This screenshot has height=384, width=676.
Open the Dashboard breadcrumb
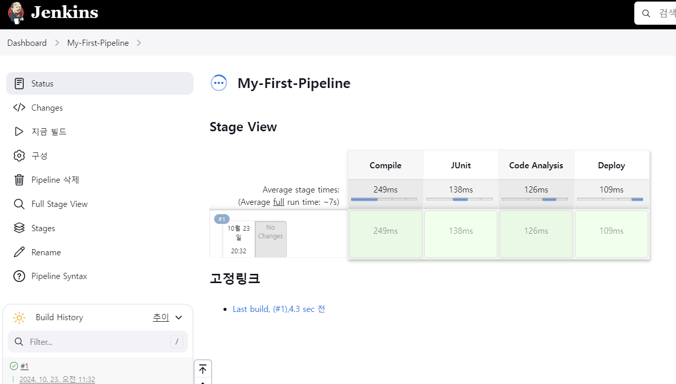[x=27, y=43]
